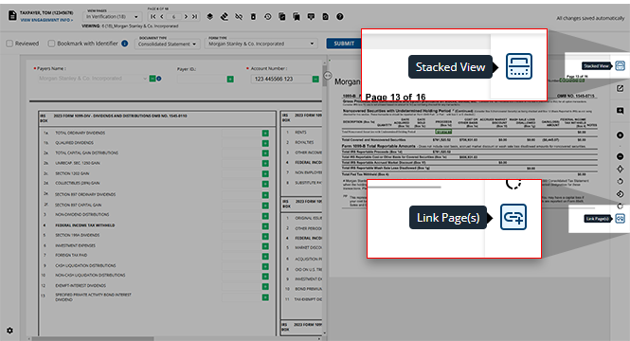Open the help question mark icon

coord(340,16)
